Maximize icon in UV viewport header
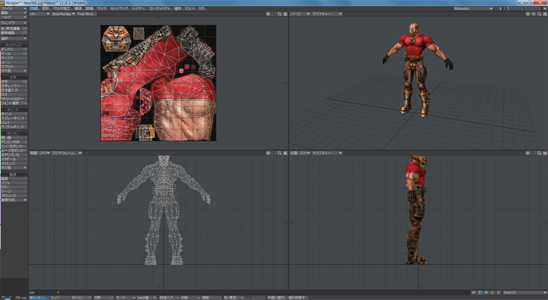This screenshot has height=300, width=548. (285, 14)
